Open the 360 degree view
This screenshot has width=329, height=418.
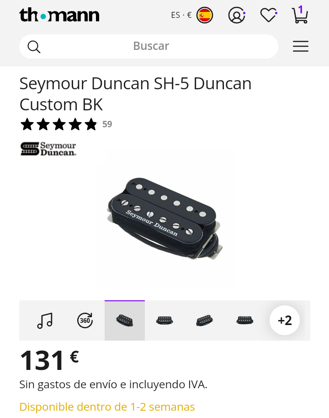tap(85, 320)
